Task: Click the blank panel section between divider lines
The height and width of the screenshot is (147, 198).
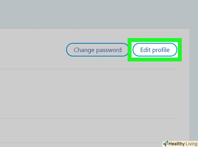Action: [x=82, y=94]
